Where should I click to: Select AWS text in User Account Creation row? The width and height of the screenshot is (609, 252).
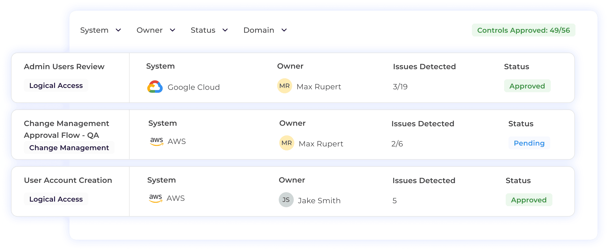pos(176,198)
